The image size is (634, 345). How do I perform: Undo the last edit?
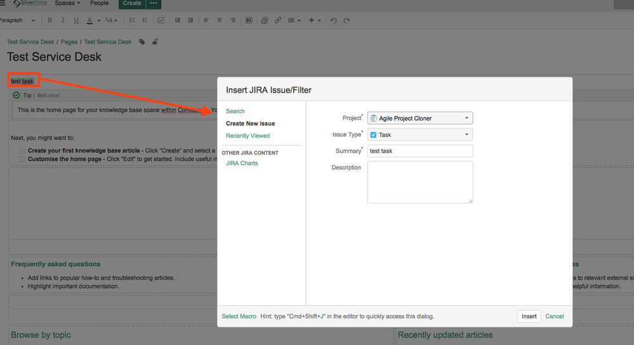pos(334,21)
